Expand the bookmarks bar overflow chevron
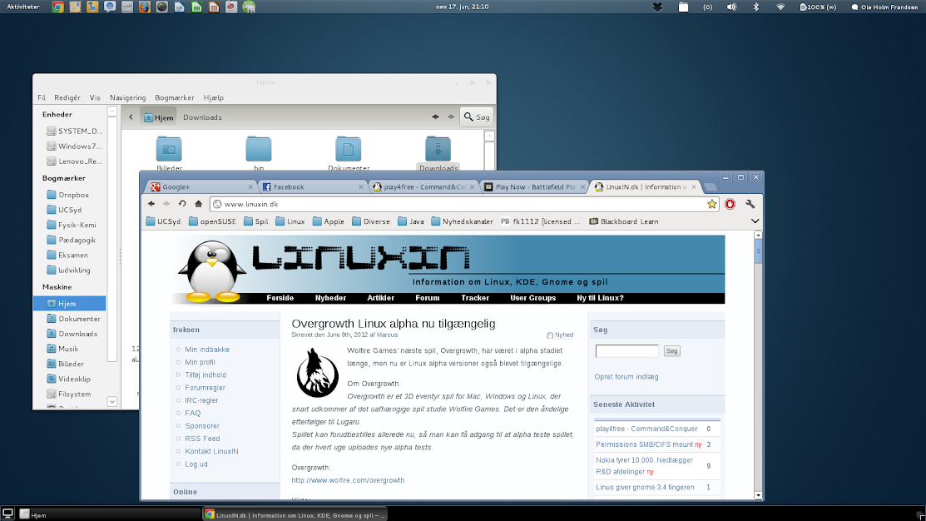The image size is (926, 521). [x=755, y=221]
